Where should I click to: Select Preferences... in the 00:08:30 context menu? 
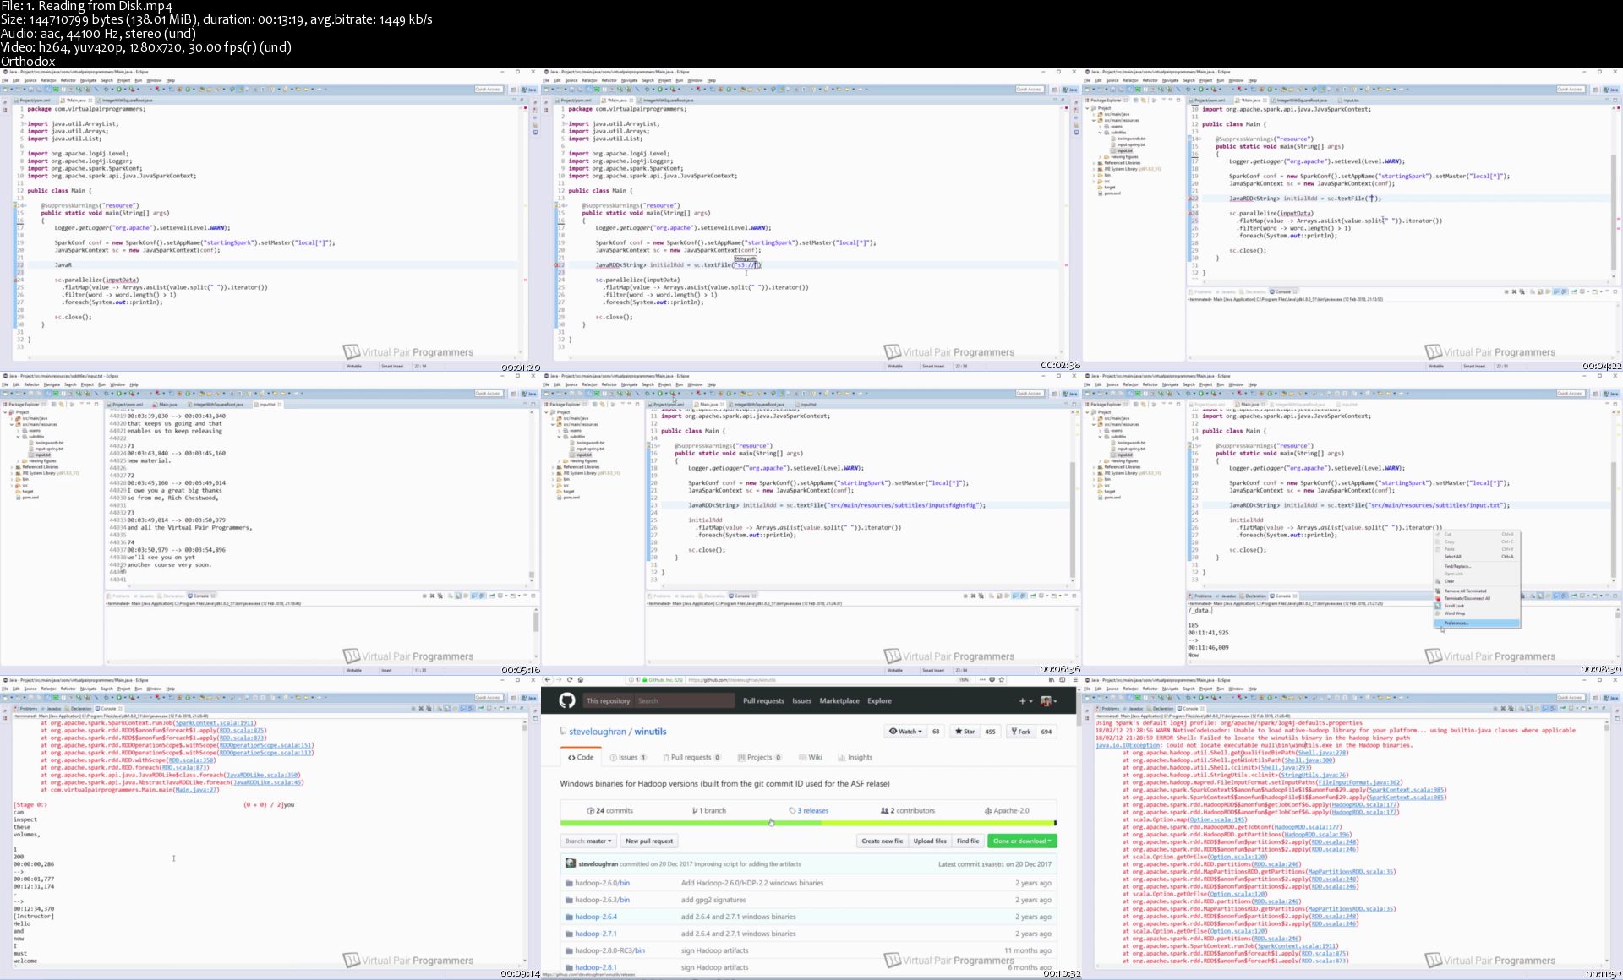(x=1476, y=623)
